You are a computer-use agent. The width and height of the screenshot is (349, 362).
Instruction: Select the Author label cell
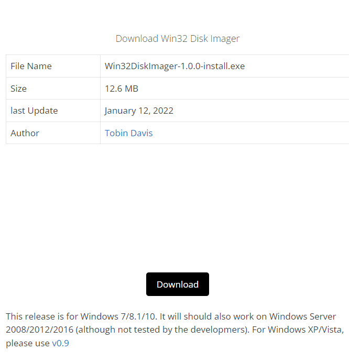[25, 133]
